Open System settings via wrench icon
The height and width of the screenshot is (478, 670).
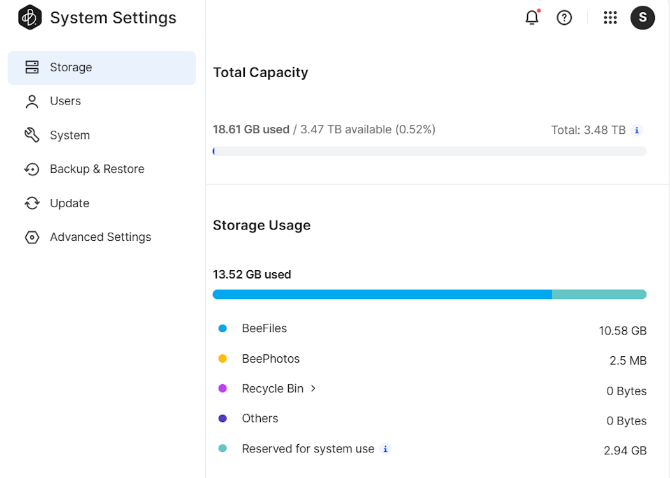click(32, 134)
